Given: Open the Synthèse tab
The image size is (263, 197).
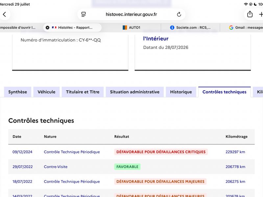Looking at the screenshot, I should point(18,92).
